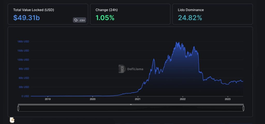
Task: Click the llama avatar icon below the chart
Action: 12,120
